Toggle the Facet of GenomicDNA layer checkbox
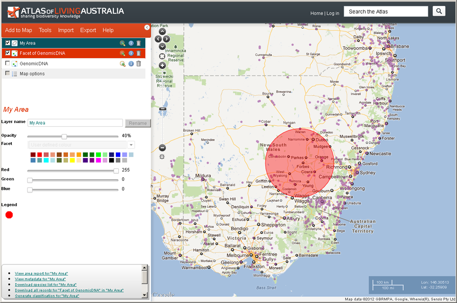Viewport: 457px width, 303px height. pyautogui.click(x=8, y=53)
